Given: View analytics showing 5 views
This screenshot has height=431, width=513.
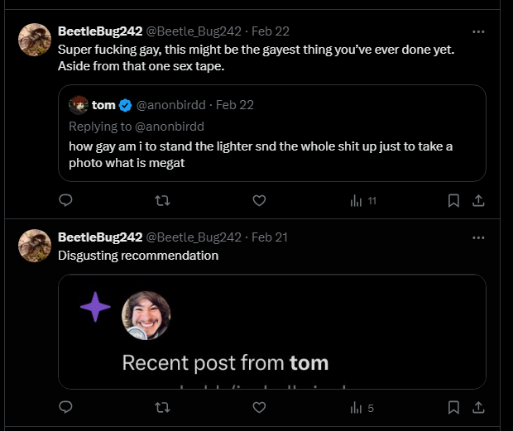Looking at the screenshot, I should 362,407.
